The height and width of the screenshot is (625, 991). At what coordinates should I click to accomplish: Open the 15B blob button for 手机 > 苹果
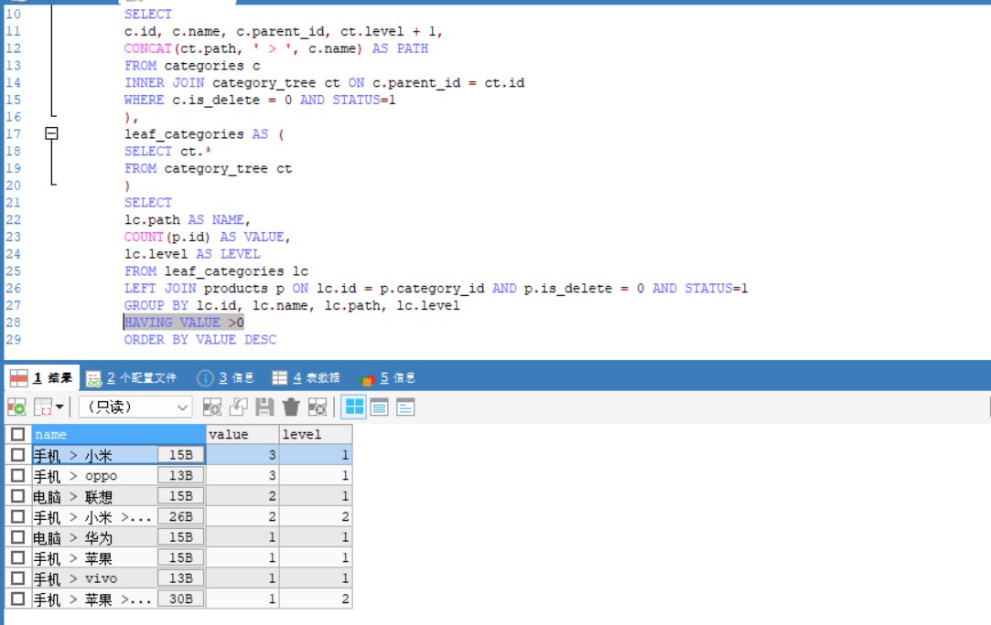(x=181, y=558)
